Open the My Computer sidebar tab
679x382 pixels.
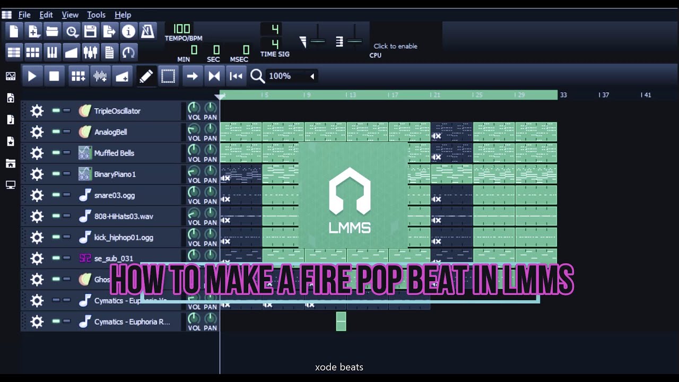(x=10, y=185)
